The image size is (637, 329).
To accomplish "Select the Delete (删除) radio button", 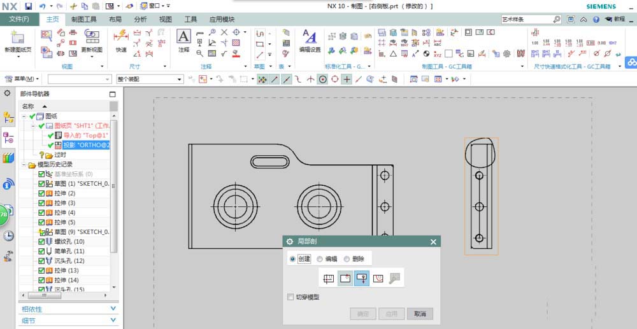I will 347,259.
